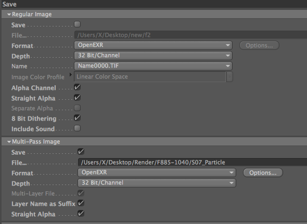Click the Multi-Pass File... browse label

coord(19,163)
